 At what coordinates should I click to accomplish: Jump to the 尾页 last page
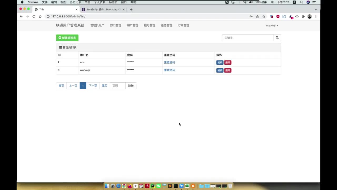[x=105, y=86]
